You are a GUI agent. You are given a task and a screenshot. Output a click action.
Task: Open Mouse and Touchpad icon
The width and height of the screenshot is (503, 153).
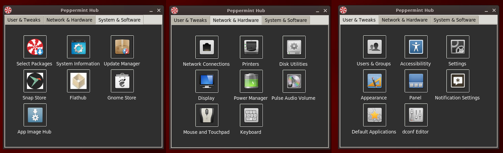pos(207,115)
